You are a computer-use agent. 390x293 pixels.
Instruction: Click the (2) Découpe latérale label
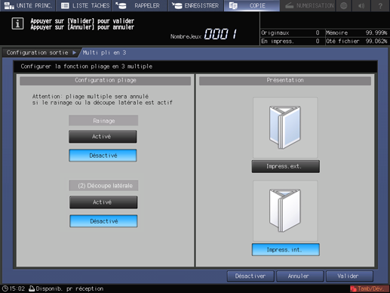(x=103, y=186)
